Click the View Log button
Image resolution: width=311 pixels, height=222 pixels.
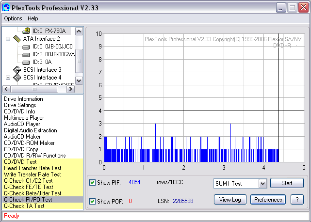click(230, 199)
